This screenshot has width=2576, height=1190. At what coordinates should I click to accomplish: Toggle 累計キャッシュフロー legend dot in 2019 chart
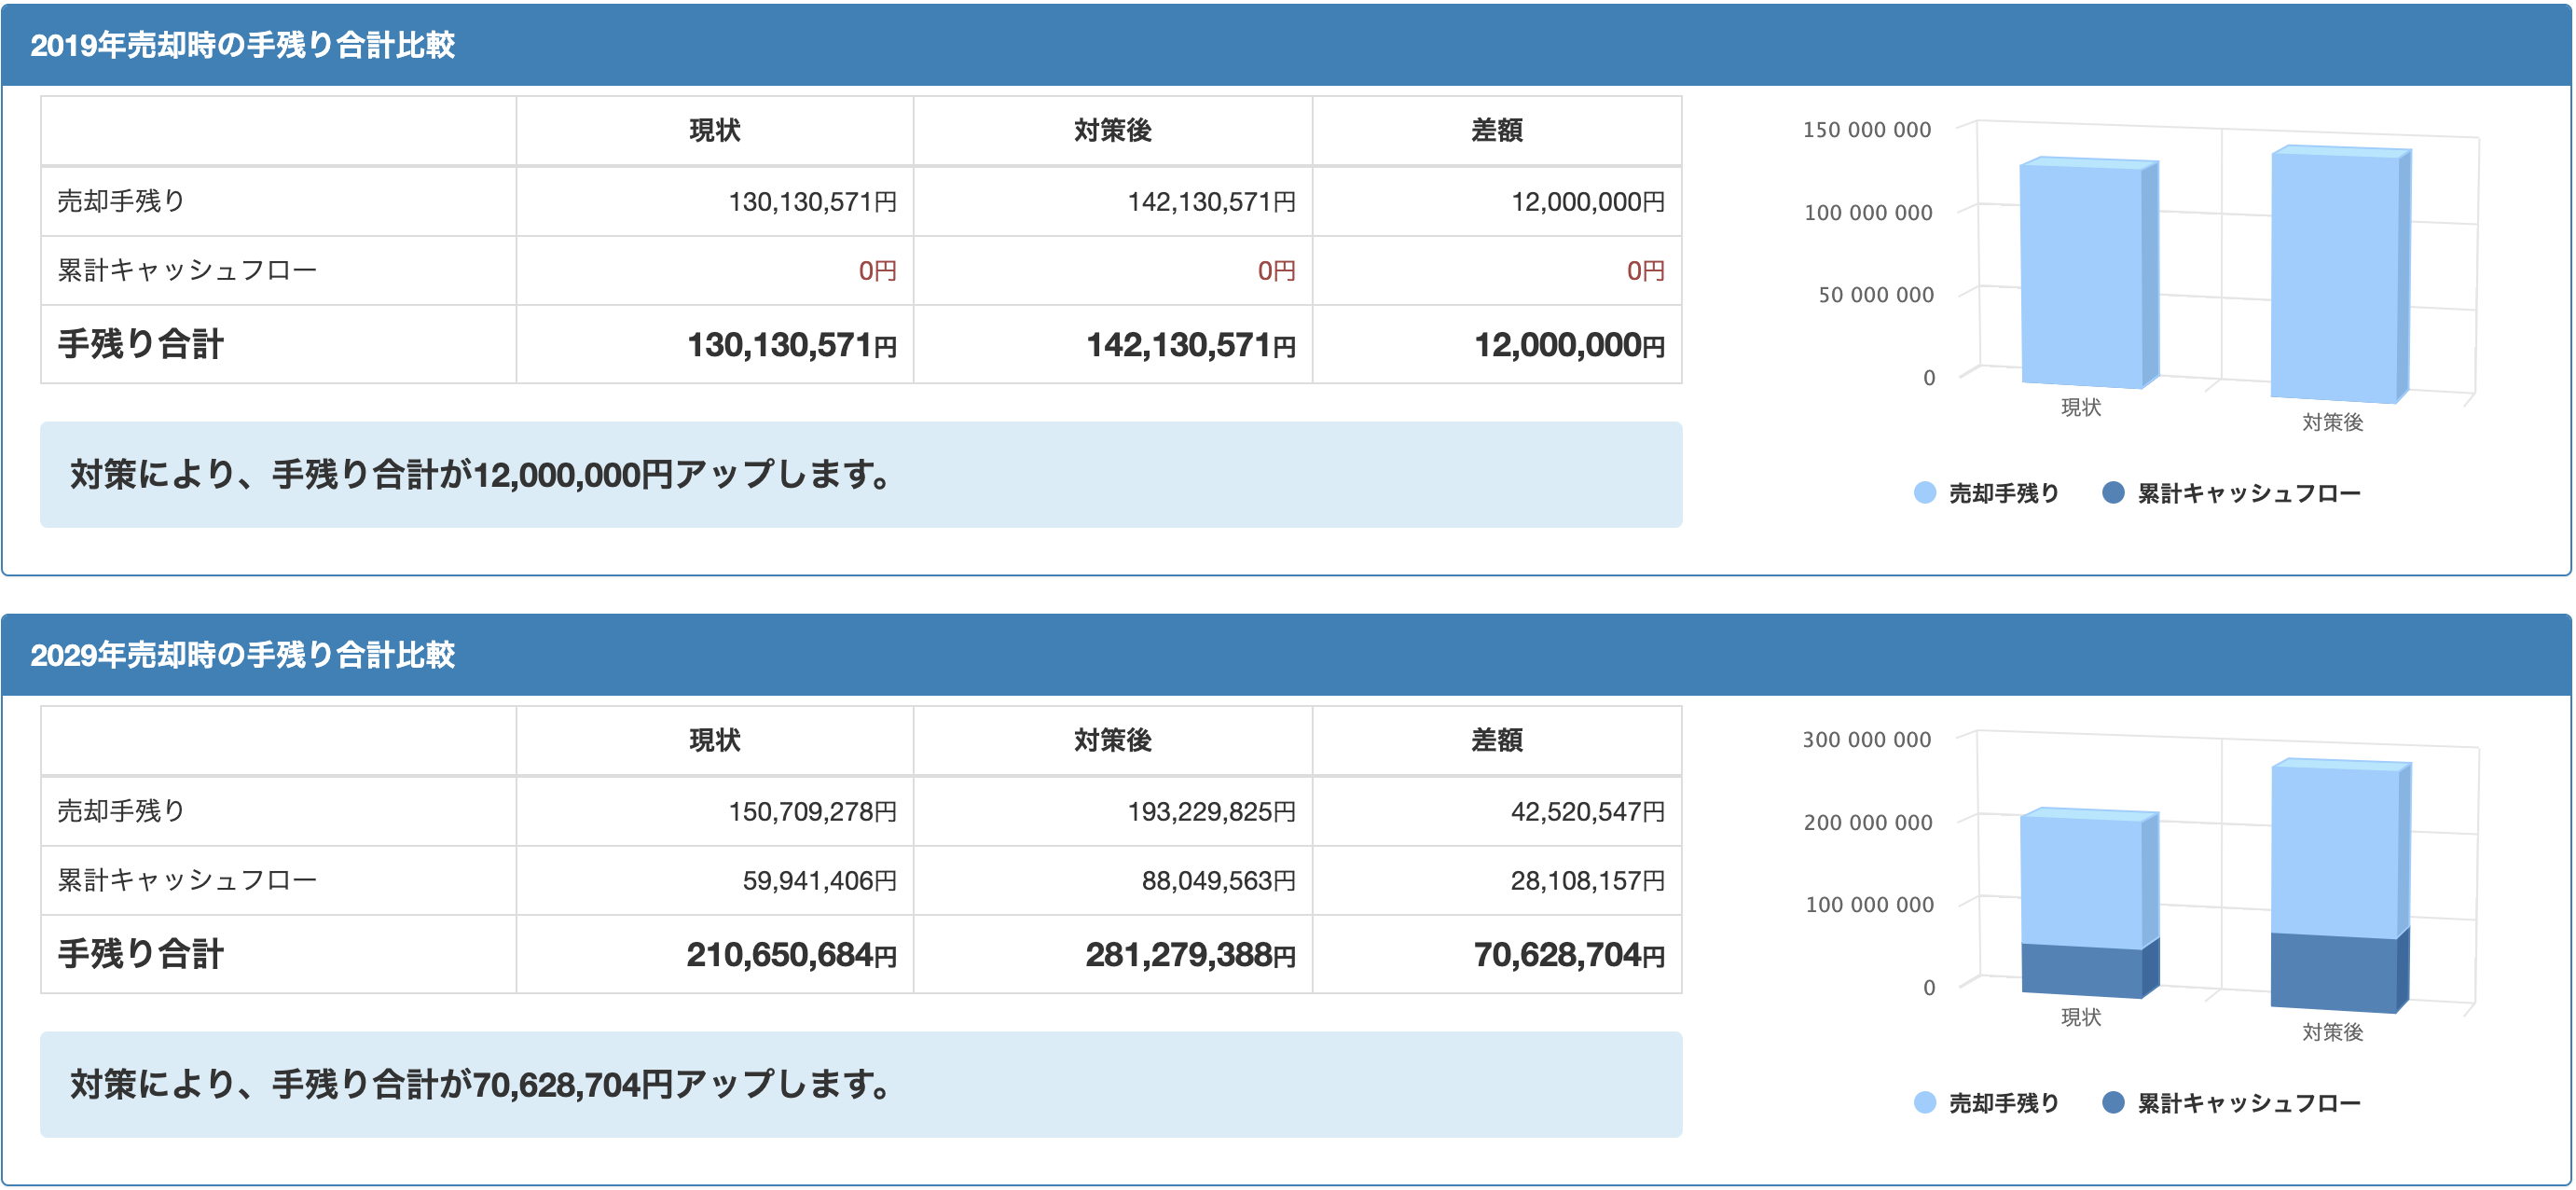click(2112, 492)
